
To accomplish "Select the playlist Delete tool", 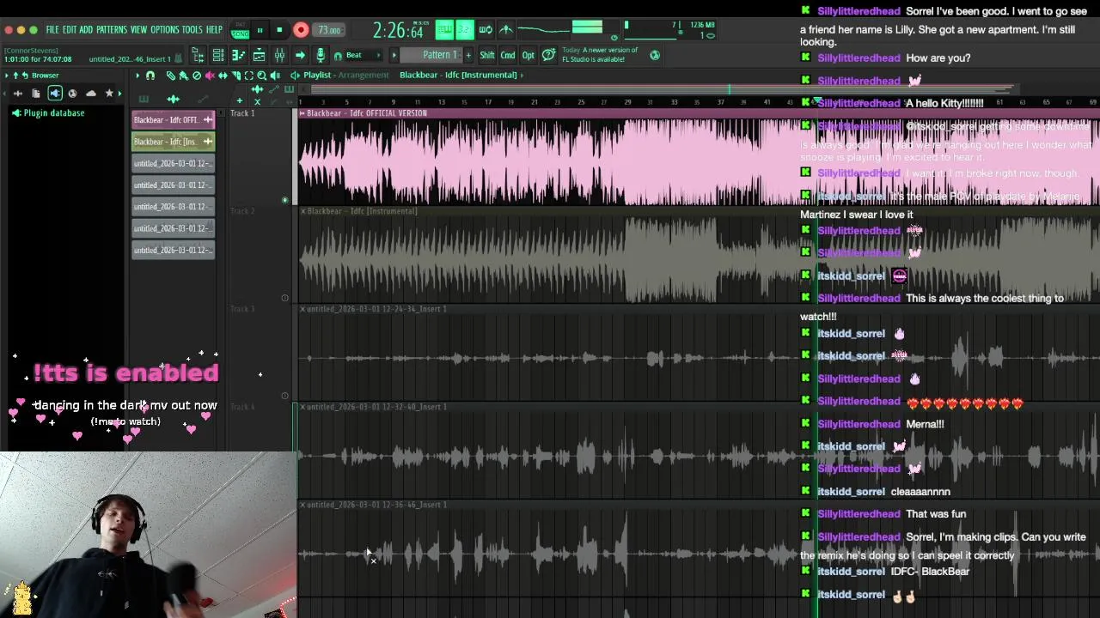I will [x=197, y=76].
